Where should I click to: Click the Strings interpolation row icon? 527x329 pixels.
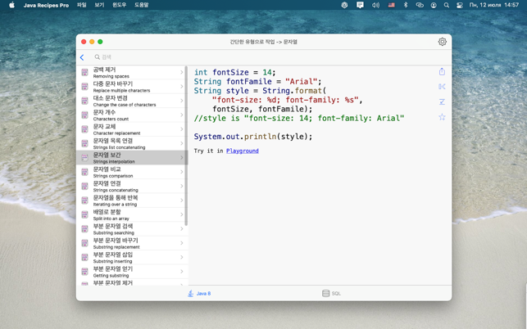pyautogui.click(x=84, y=157)
